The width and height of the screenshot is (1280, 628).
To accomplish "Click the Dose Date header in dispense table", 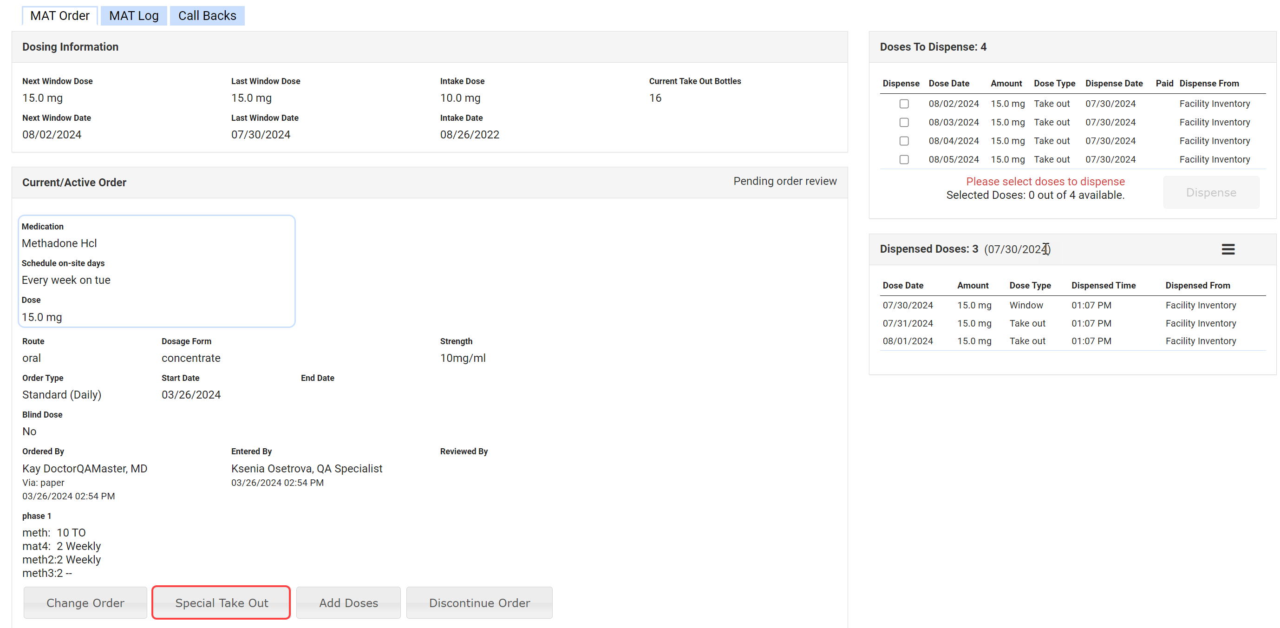I will (x=948, y=84).
